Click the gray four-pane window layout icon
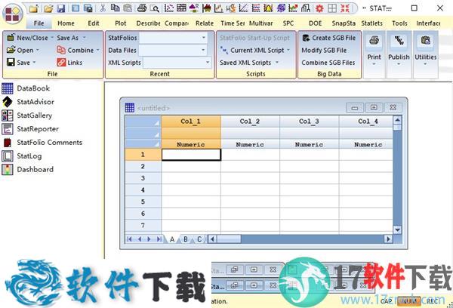The image size is (453, 308). (x=332, y=8)
